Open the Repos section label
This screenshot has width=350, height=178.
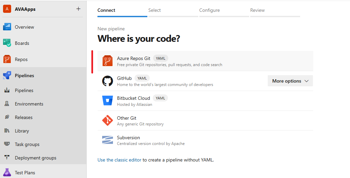21,60
